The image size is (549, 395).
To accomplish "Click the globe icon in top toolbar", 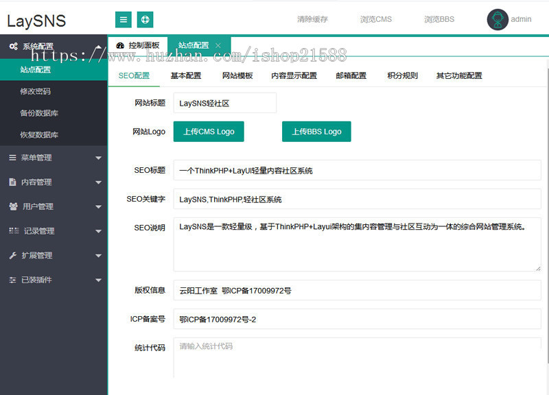I will 145,19.
